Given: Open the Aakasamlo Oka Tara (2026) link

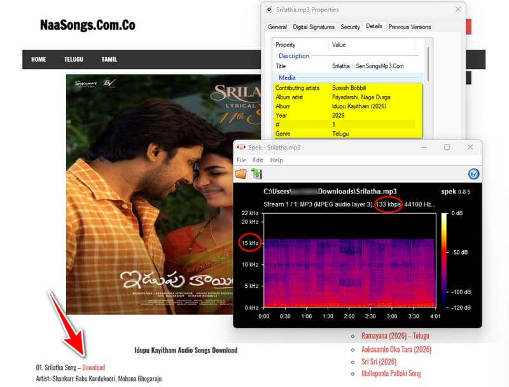Looking at the screenshot, I should (396, 349).
